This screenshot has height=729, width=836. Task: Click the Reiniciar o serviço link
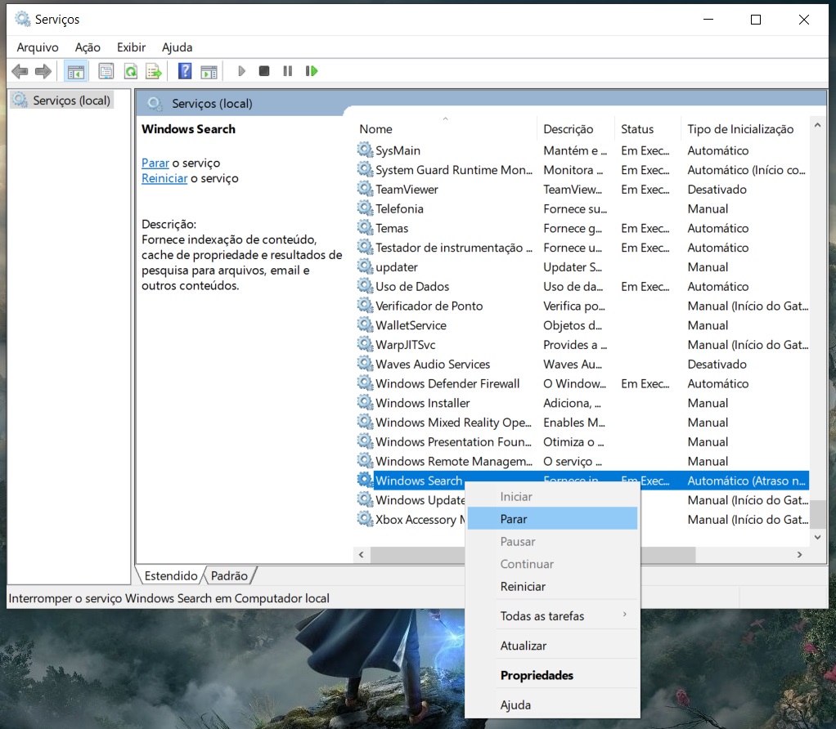tap(164, 178)
